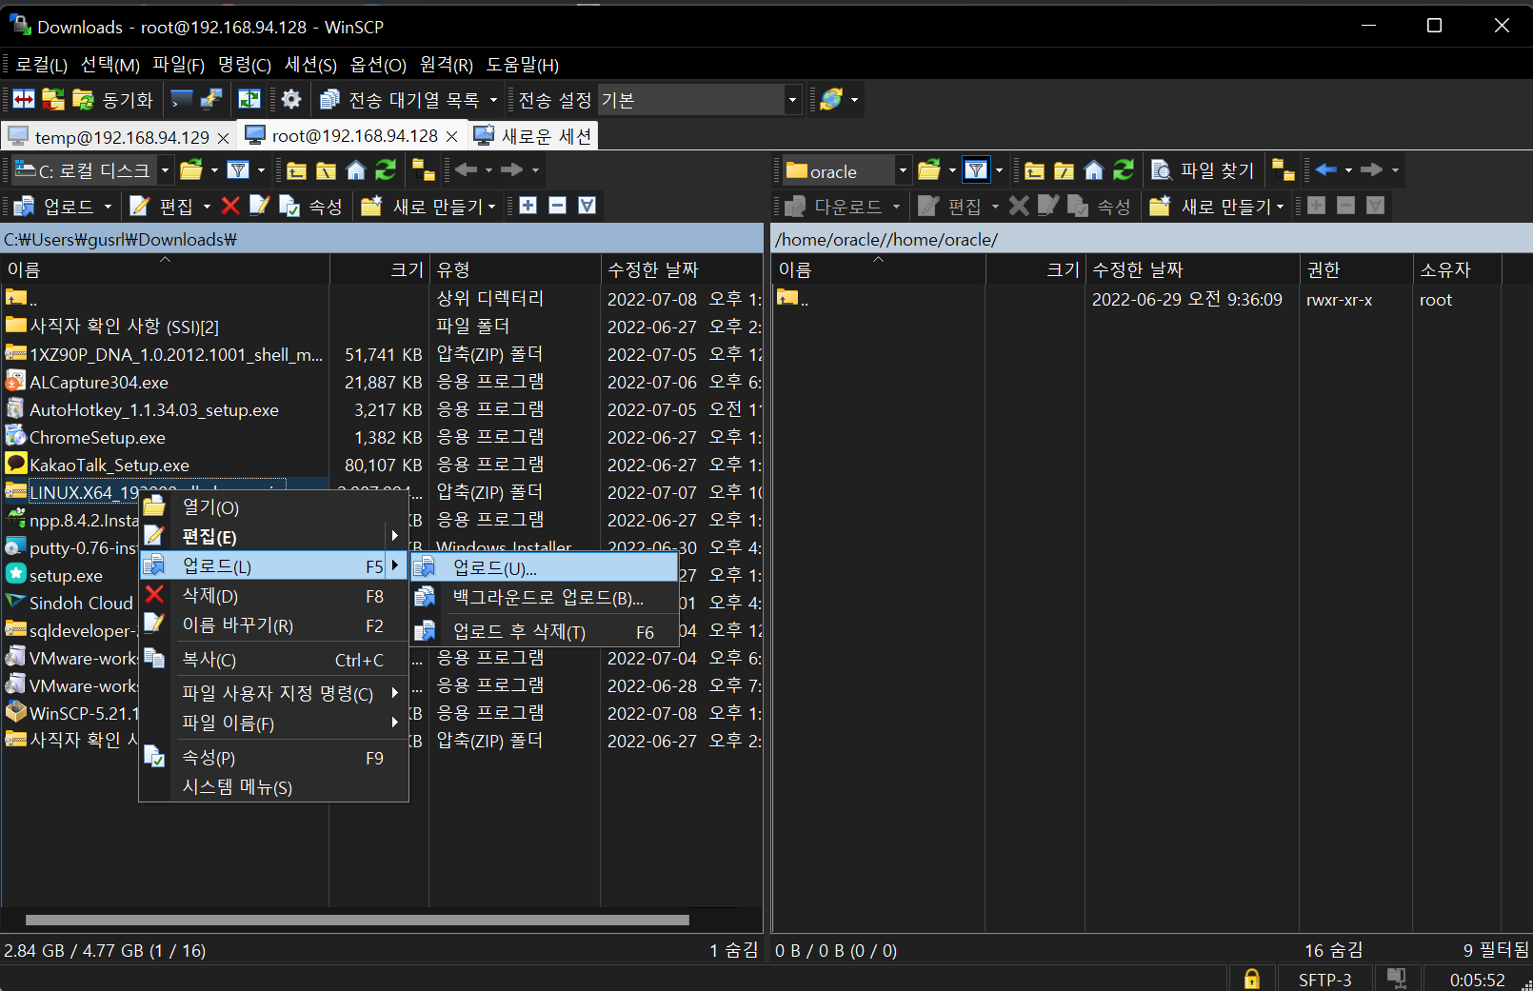Click local panel open directory folder icon
Image resolution: width=1533 pixels, height=991 pixels.
(191, 170)
